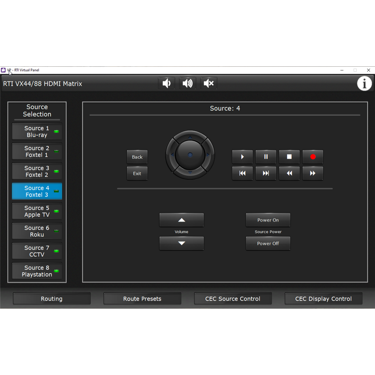Click the volume up speaker icon
The image size is (375, 375).
187,83
